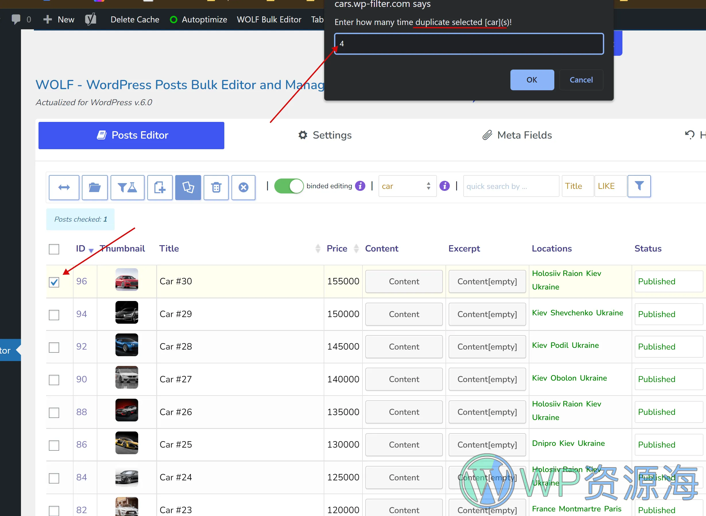Click Content button for Car #27

click(x=404, y=379)
